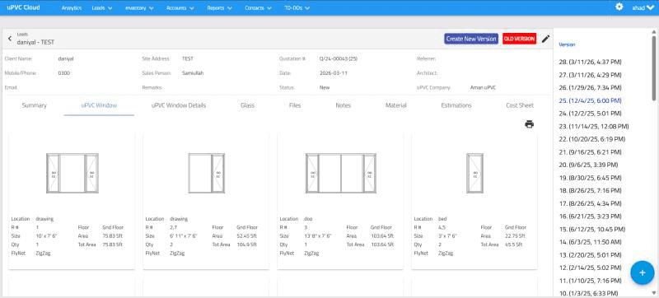Select version 20 (9/6/25, 3:39 PM)
659x298 pixels.
588,165
